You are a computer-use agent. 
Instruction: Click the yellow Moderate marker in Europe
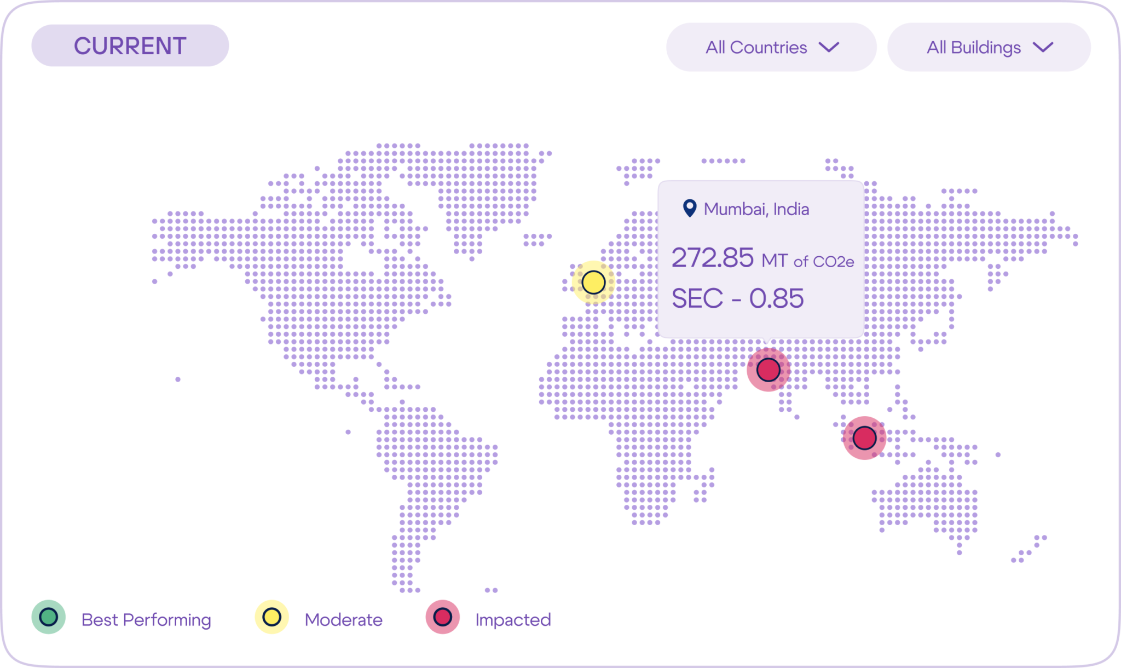point(593,283)
